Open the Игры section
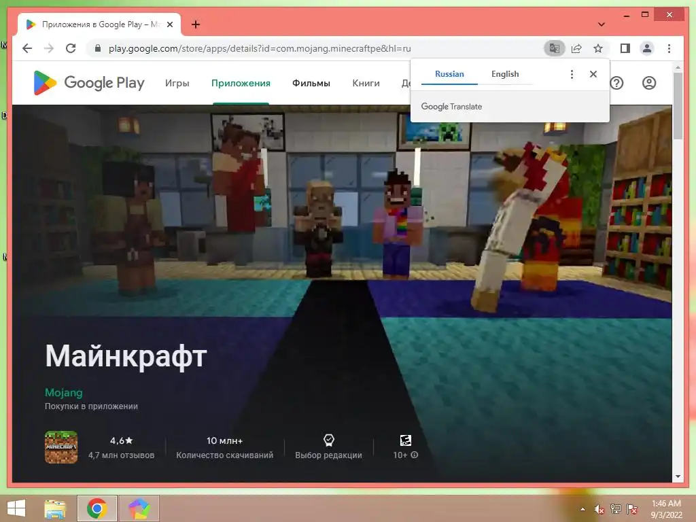696x522 pixels. [177, 83]
